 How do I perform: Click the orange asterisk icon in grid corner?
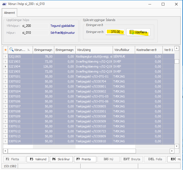tap(5, 50)
